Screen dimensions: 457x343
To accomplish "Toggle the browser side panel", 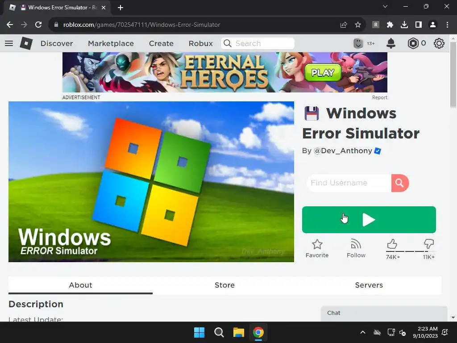I will pyautogui.click(x=419, y=25).
